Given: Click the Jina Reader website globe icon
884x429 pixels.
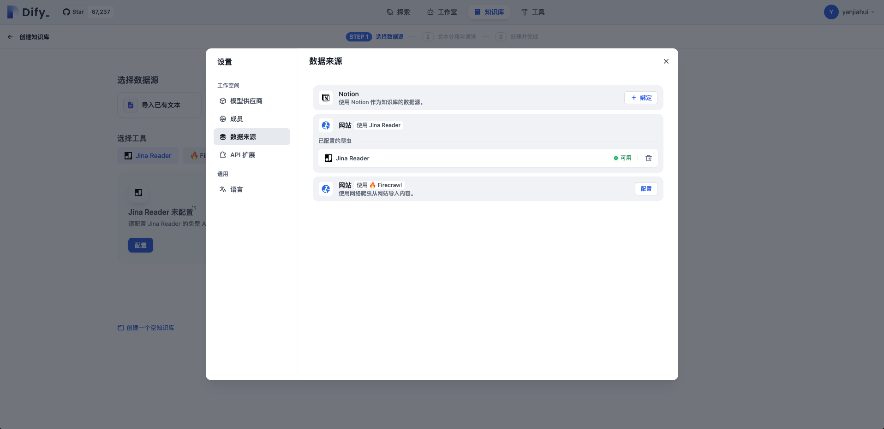Looking at the screenshot, I should pyautogui.click(x=326, y=125).
